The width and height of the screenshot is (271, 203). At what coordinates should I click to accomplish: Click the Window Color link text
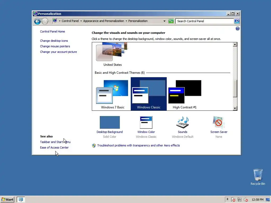coord(146,132)
